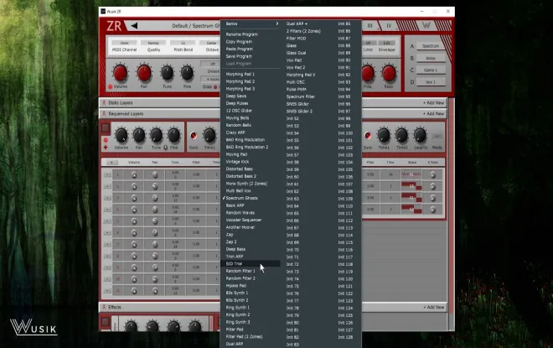The image size is (553, 348).
Task: Click the sequenced layer Pan knob
Action: click(x=139, y=135)
